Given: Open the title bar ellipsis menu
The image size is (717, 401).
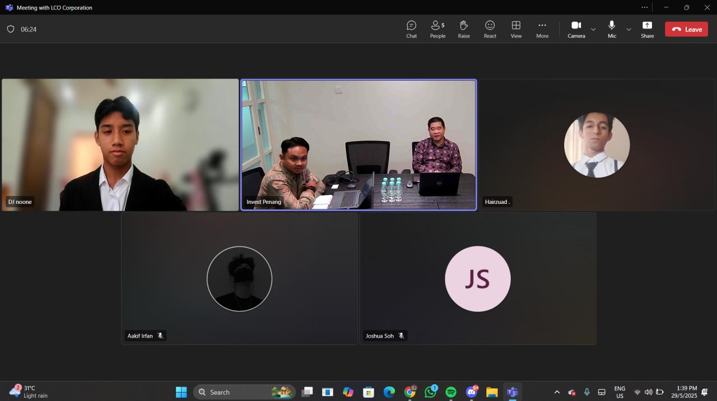Looking at the screenshot, I should (645, 7).
